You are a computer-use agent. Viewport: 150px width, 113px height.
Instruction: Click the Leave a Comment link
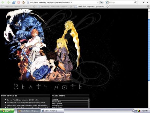57,105
